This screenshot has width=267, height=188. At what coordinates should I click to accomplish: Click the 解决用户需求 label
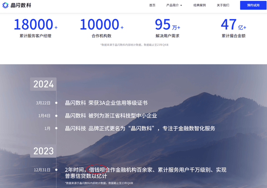click(167, 36)
